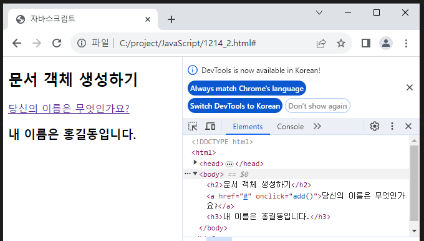Maximize the Chrome window
Screen dimensions: 424x241
click(377, 12)
